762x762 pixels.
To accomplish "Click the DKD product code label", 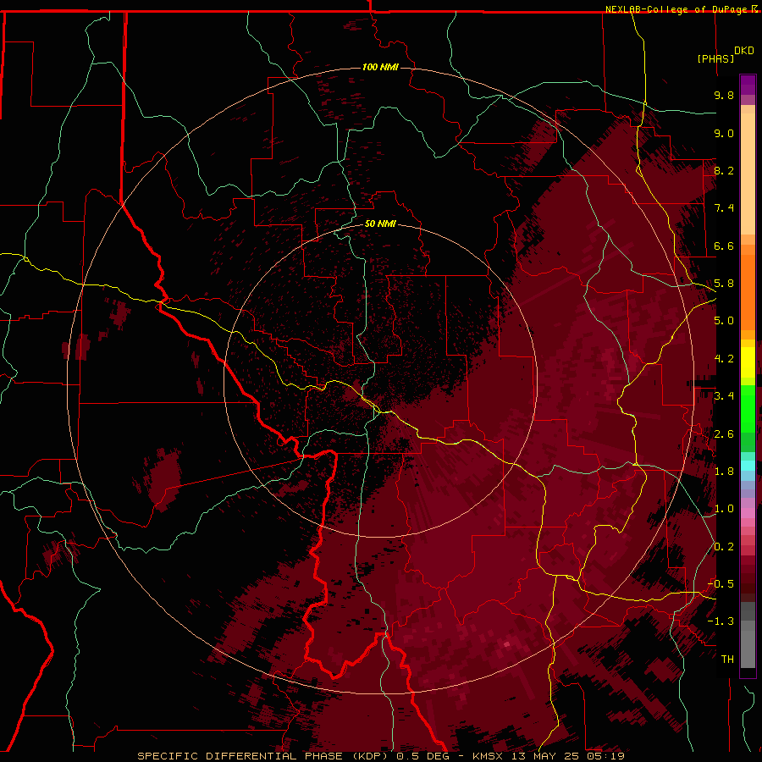I will click(x=744, y=51).
